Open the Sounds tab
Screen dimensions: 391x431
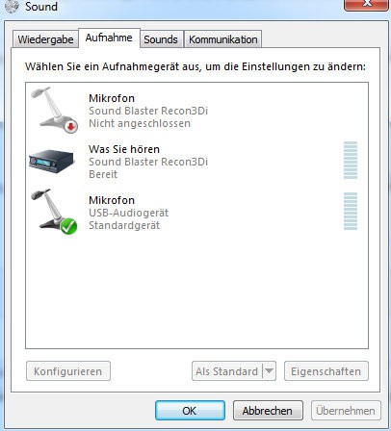[x=161, y=39]
